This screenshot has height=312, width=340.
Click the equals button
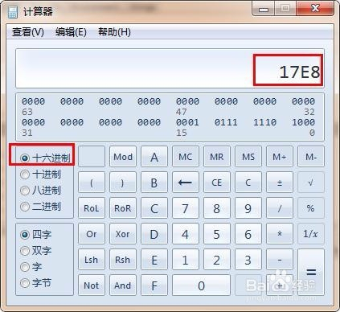(311, 273)
